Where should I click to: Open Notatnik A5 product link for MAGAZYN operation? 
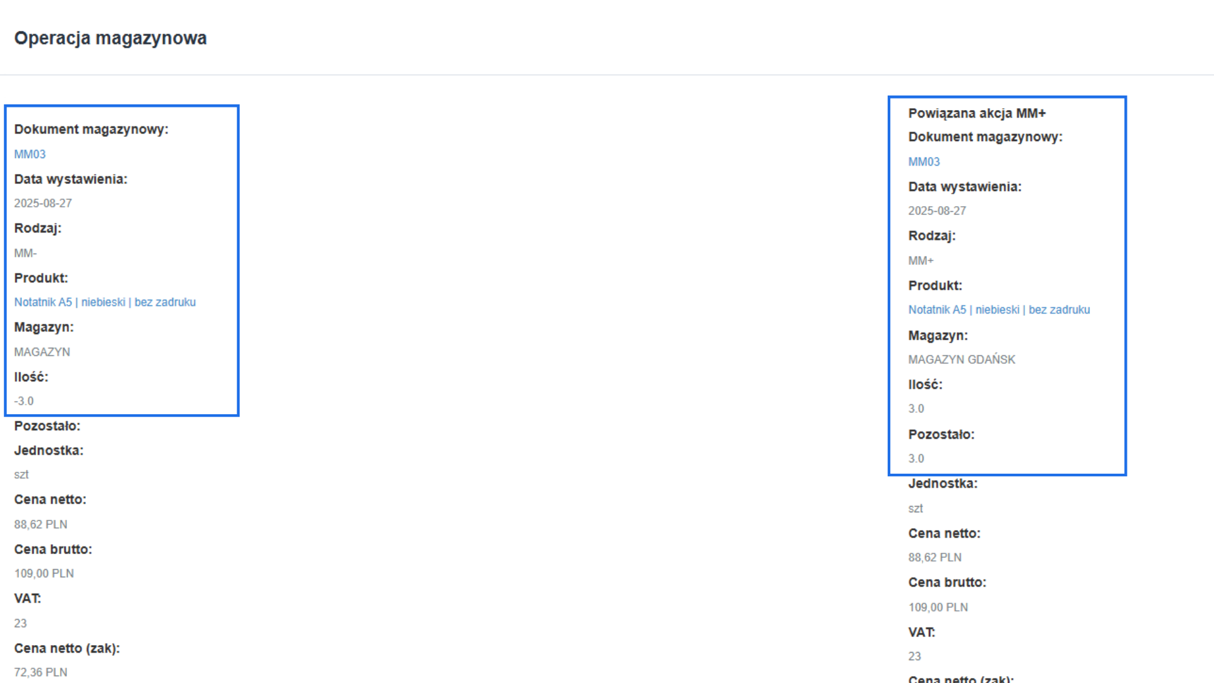click(105, 302)
